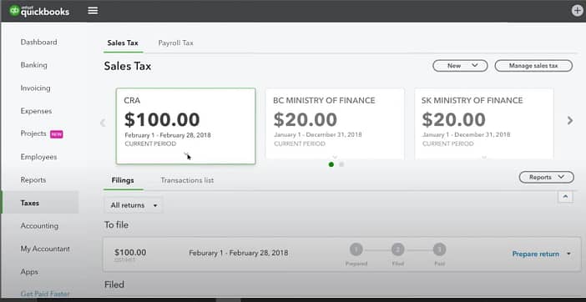Select the Filings tab

click(x=123, y=181)
